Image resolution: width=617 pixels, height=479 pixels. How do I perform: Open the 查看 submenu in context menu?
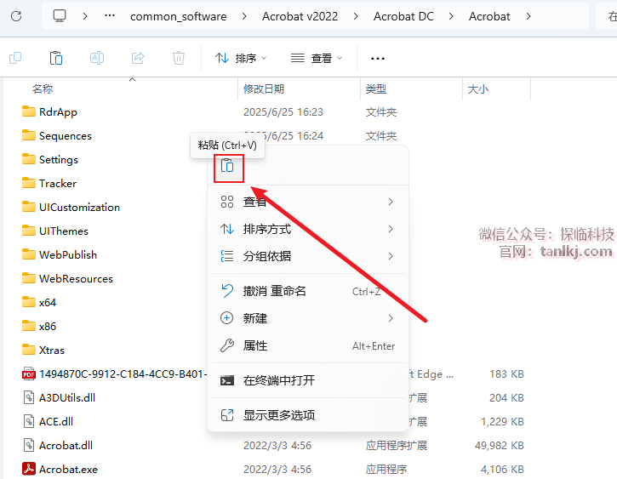click(308, 202)
